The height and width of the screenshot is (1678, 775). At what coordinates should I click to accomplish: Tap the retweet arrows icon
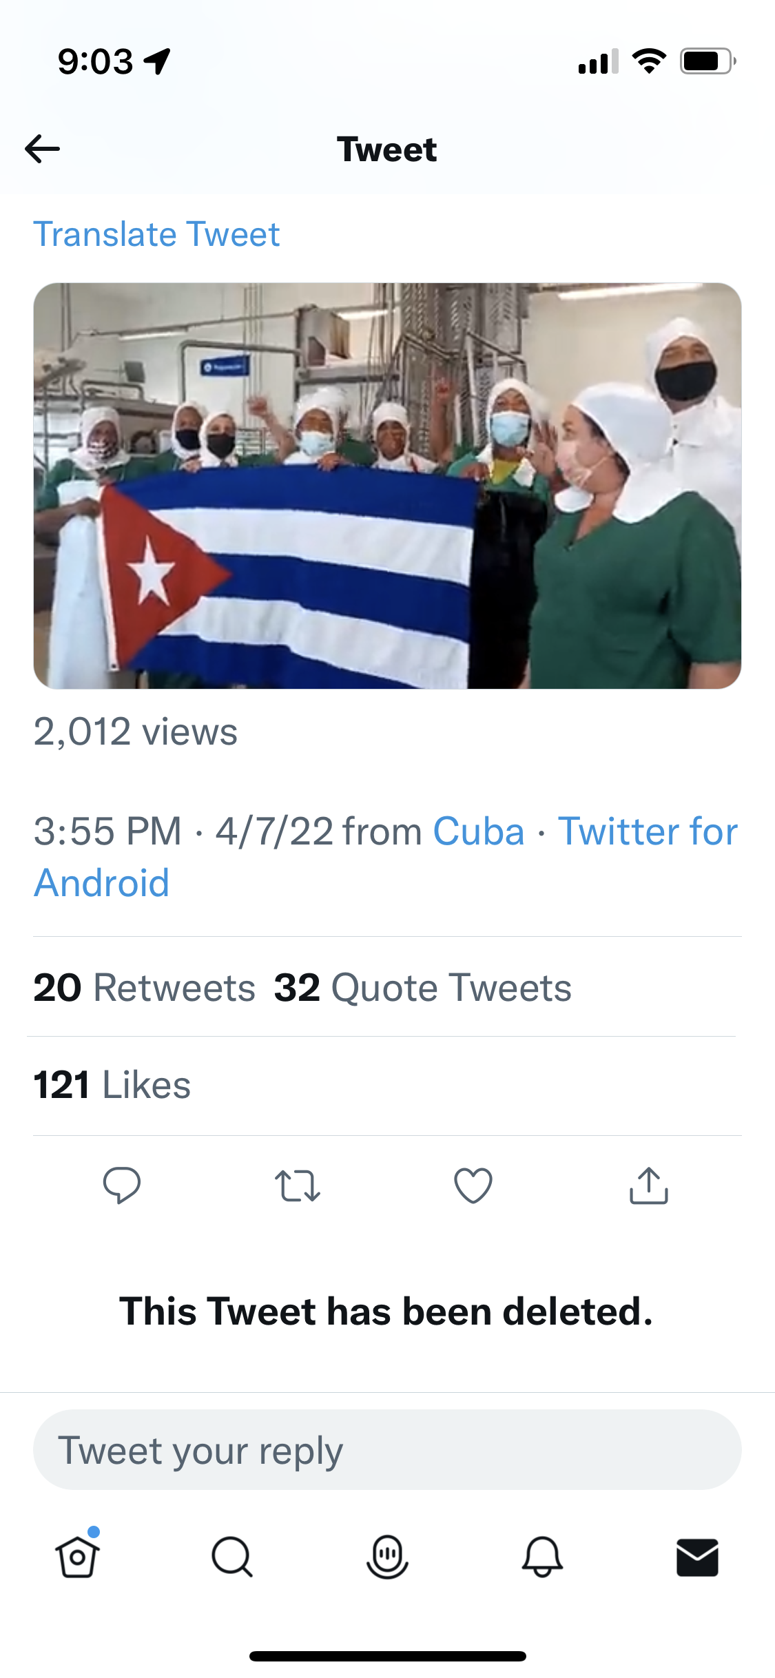pos(297,1185)
